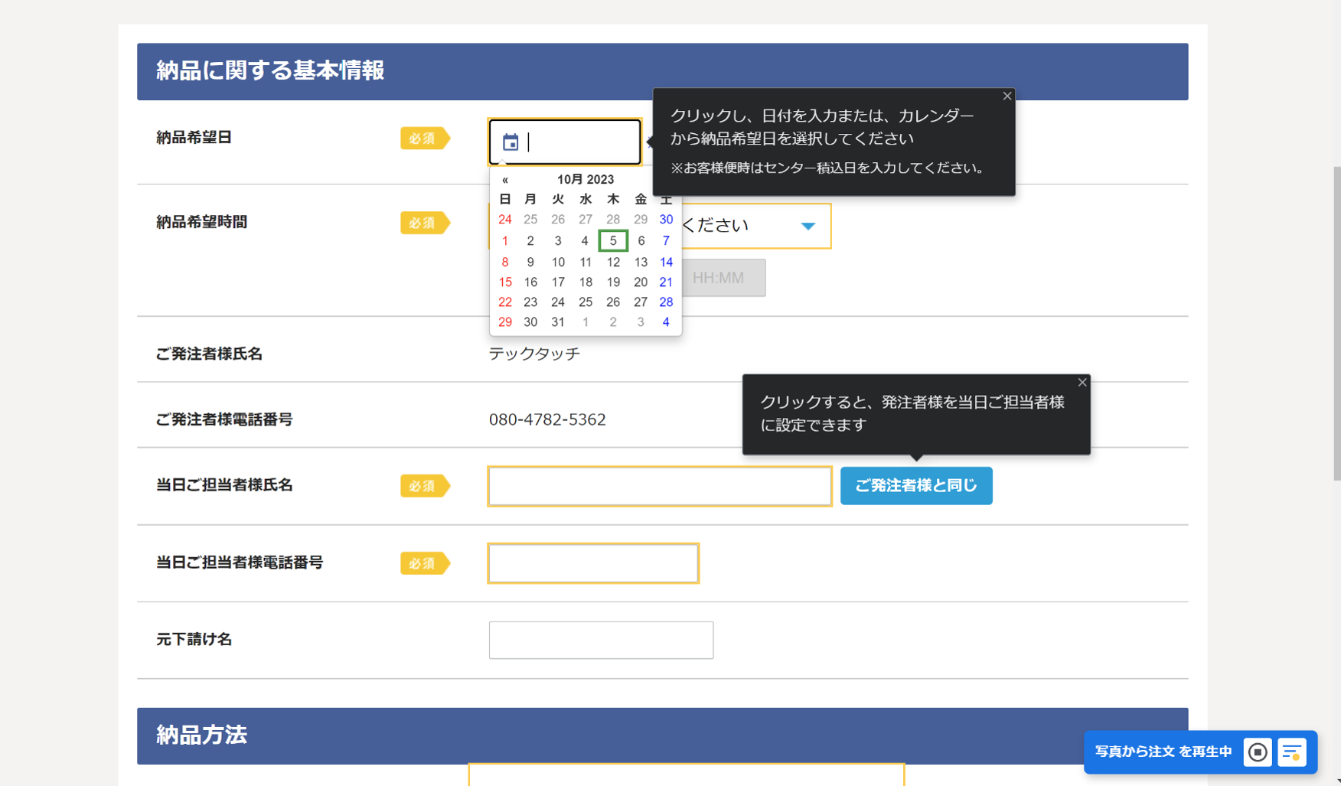Screen dimensions: 1341x786
Task: Click the blue dropdown triangle
Action: point(809,226)
